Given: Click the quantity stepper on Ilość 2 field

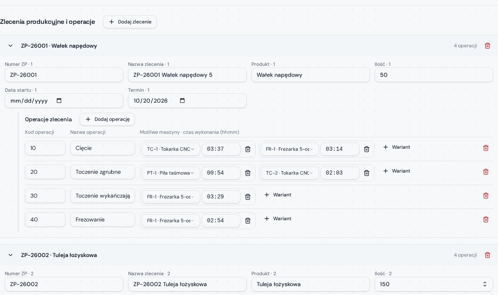Looking at the screenshot, I should 485,284.
